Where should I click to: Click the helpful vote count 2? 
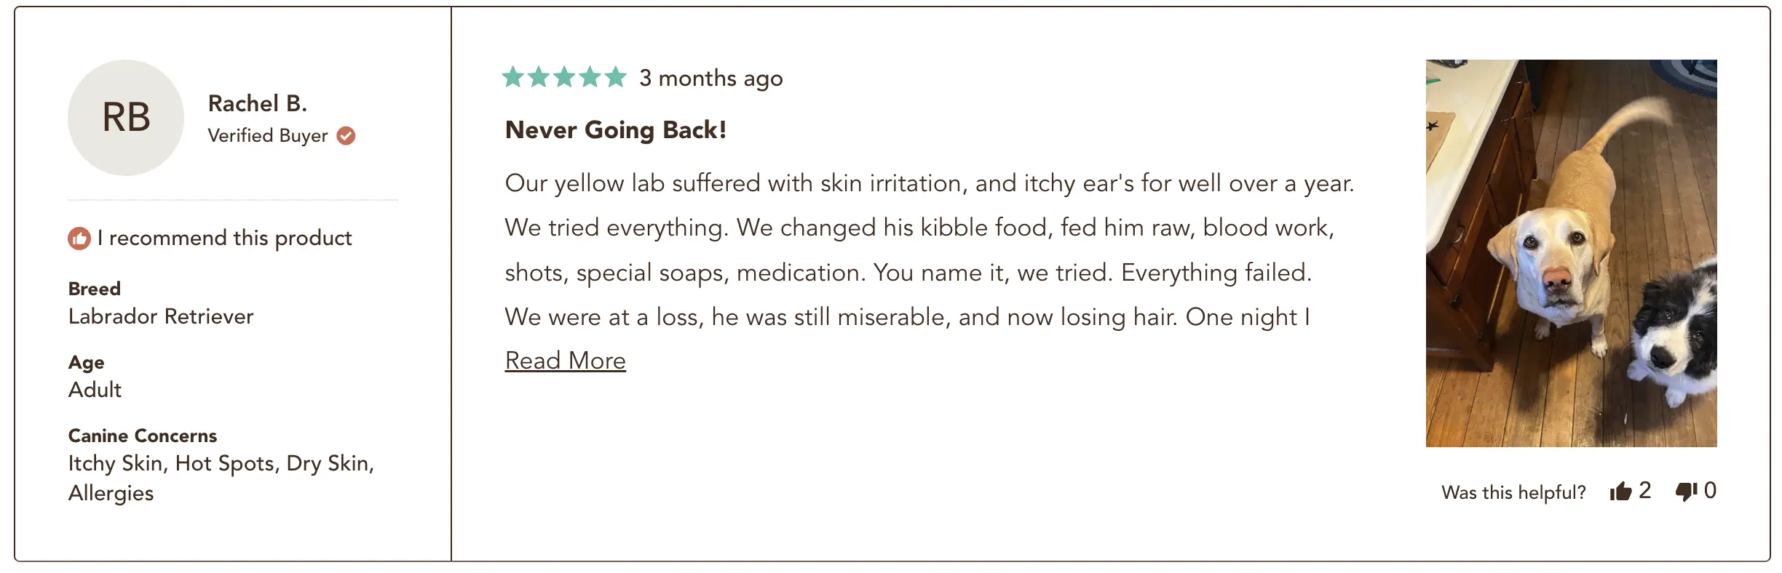(1645, 490)
